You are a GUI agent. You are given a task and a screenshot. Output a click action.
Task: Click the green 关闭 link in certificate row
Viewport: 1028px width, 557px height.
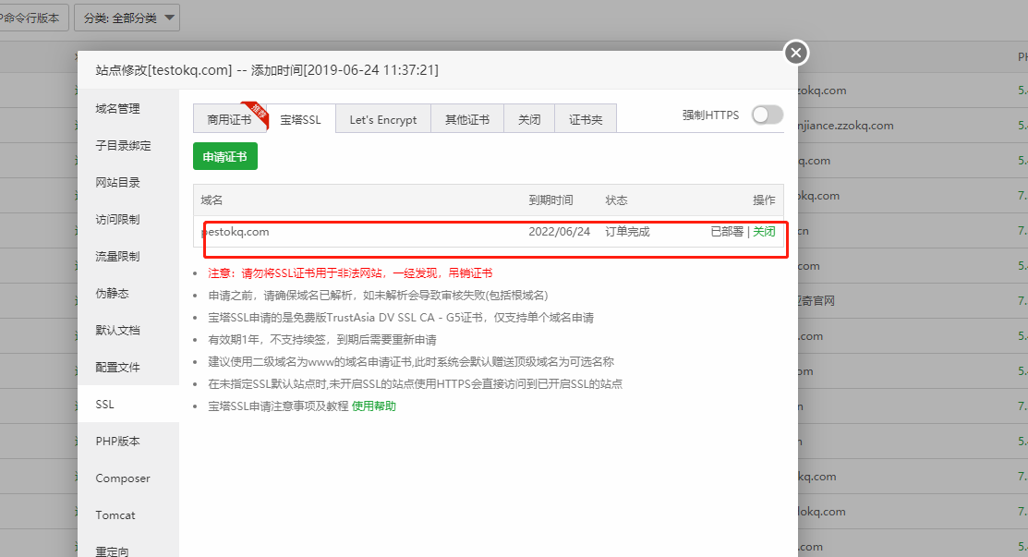[764, 231]
